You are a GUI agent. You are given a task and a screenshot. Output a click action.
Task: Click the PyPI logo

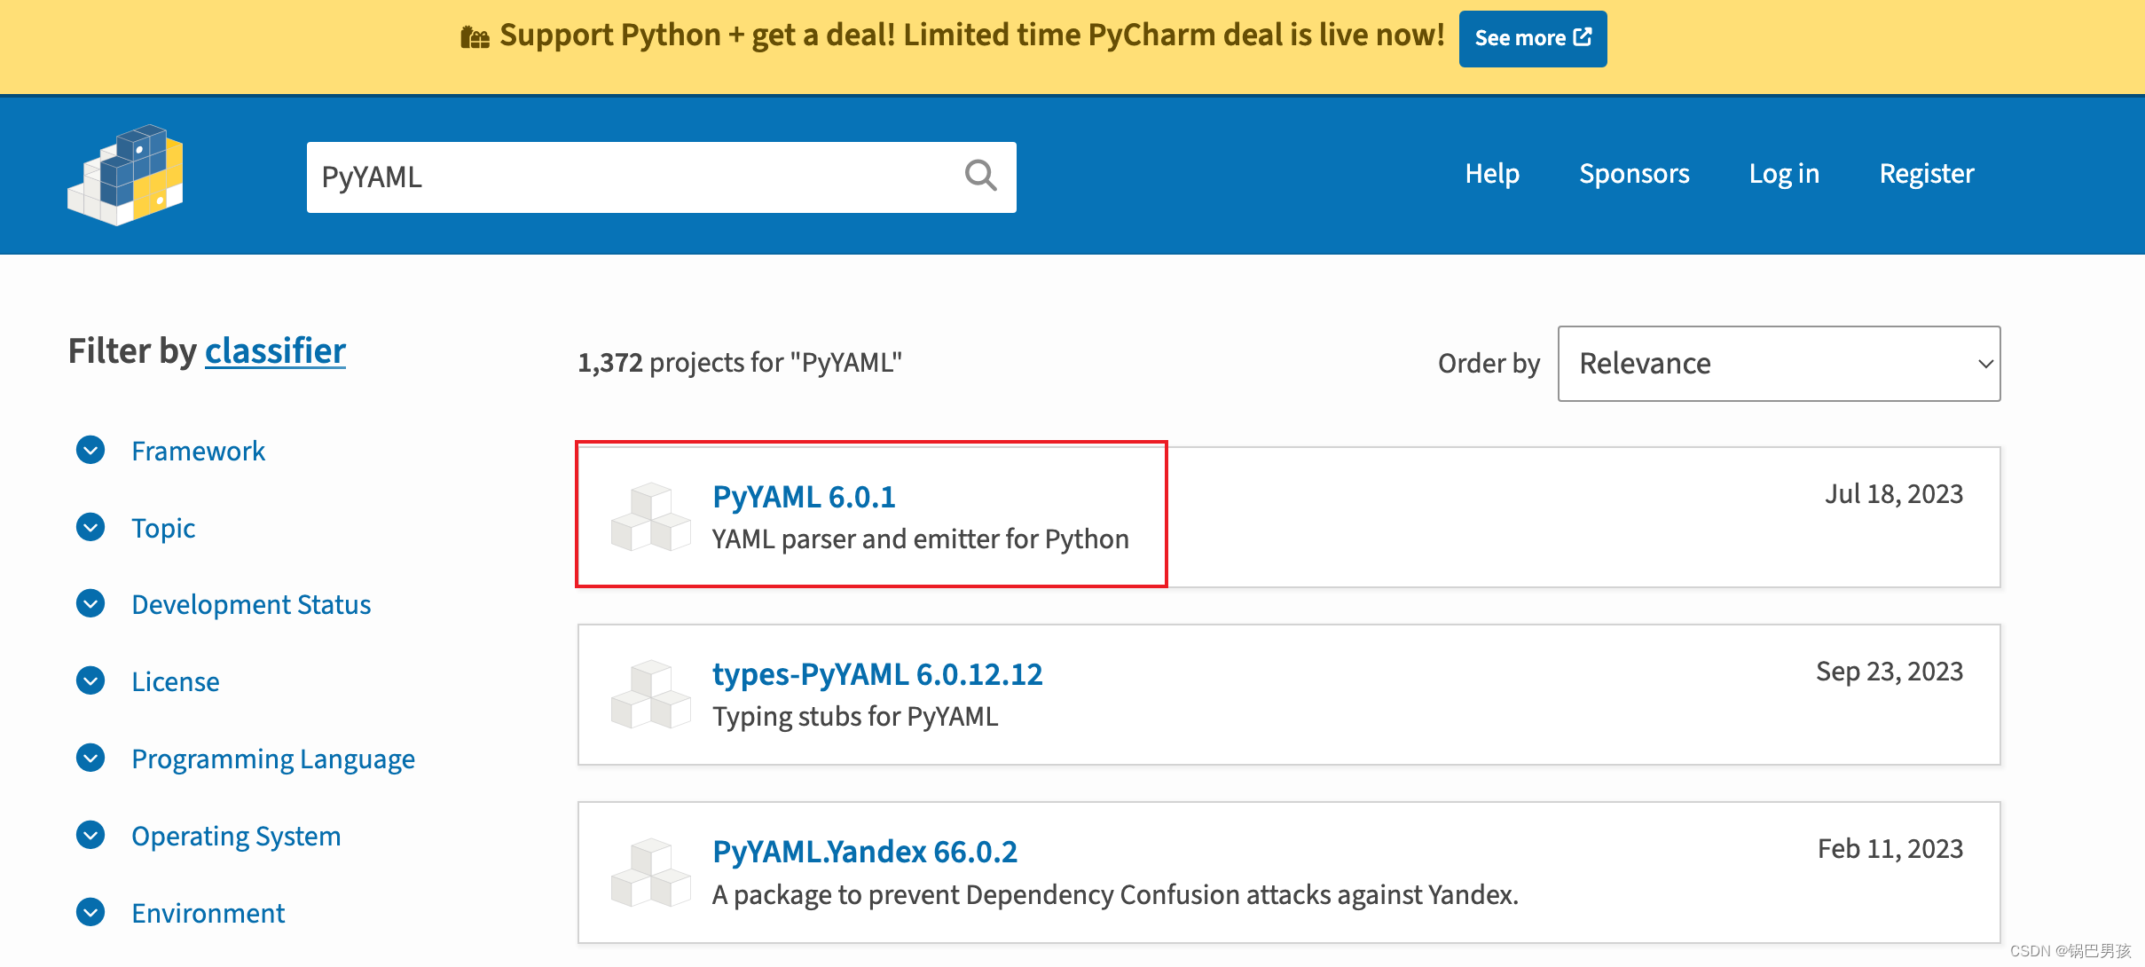coord(125,176)
